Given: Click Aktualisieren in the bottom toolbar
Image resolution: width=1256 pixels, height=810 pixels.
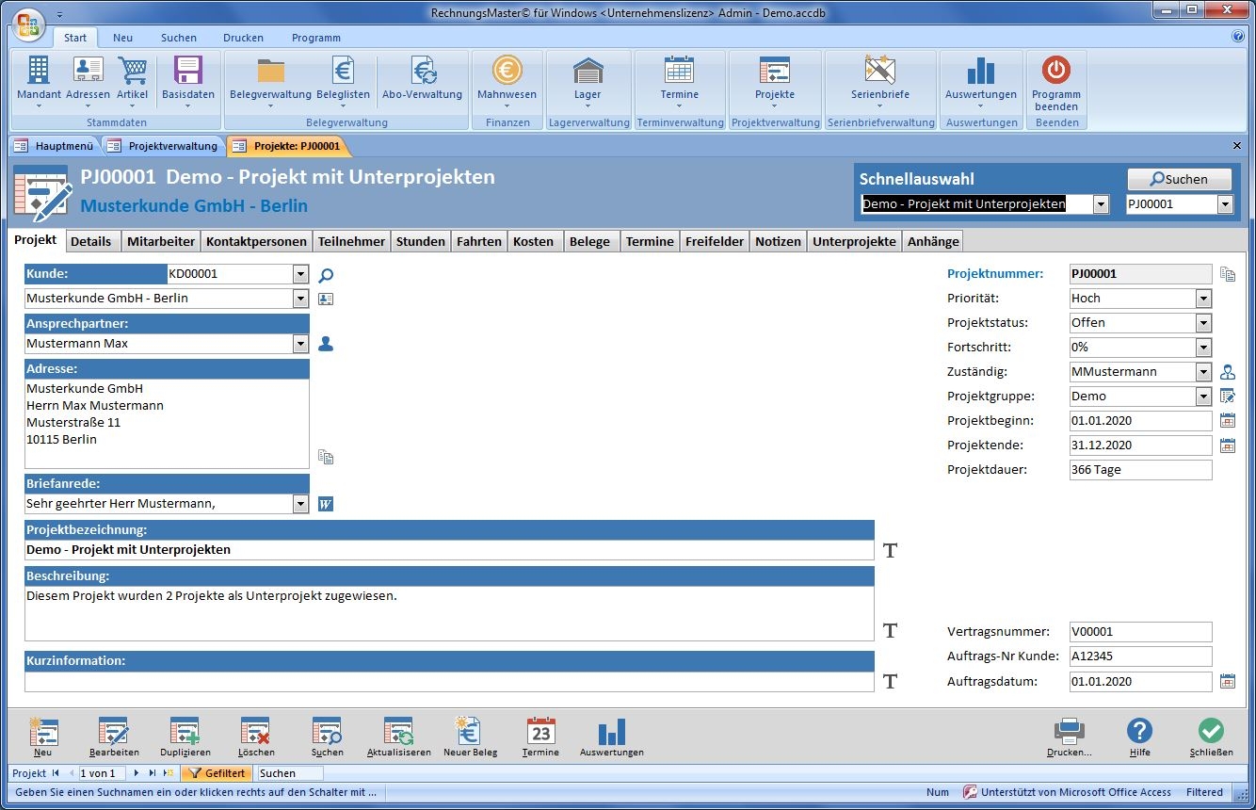Looking at the screenshot, I should pyautogui.click(x=399, y=737).
